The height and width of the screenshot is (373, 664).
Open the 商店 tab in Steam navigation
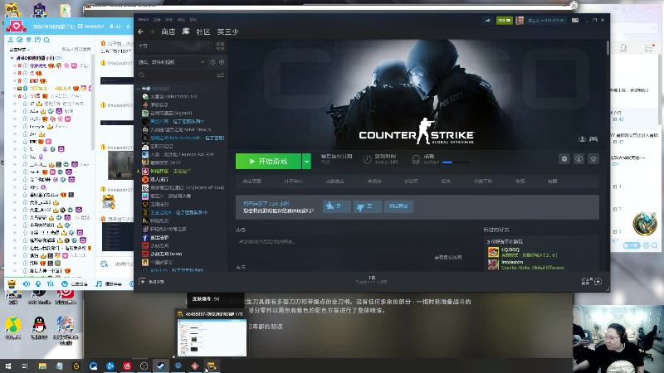click(x=168, y=31)
